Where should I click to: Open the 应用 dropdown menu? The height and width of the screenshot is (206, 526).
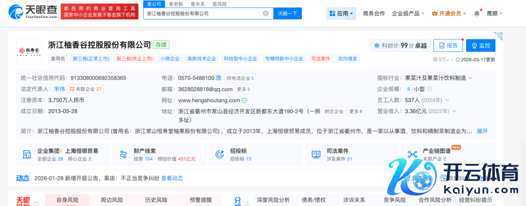tap(341, 14)
